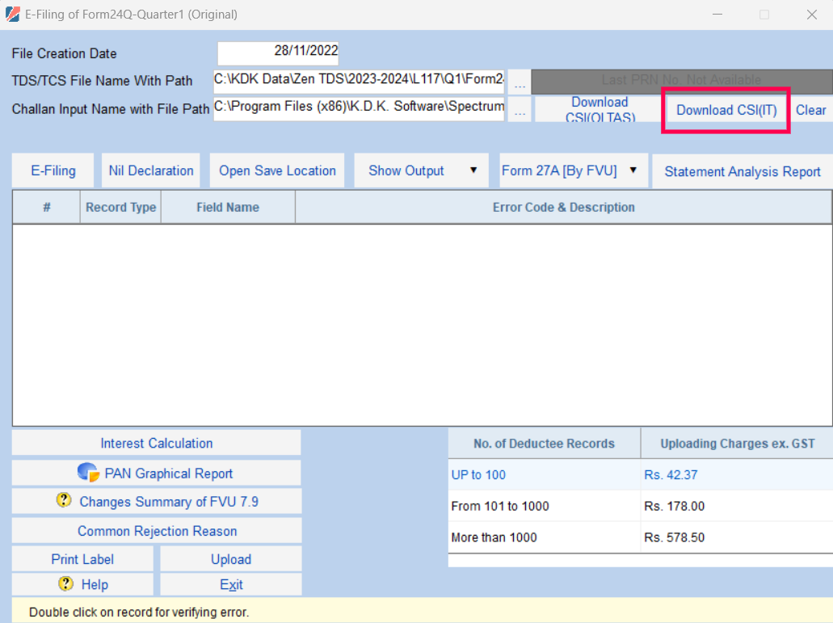The height and width of the screenshot is (623, 833).
Task: Click the Print Label button
Action: click(x=82, y=558)
